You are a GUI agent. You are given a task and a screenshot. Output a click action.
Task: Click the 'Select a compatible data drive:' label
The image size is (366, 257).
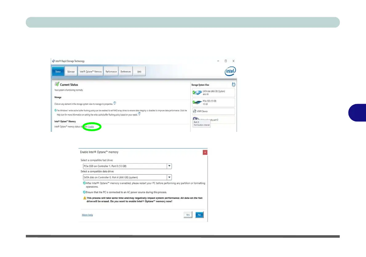(97, 171)
